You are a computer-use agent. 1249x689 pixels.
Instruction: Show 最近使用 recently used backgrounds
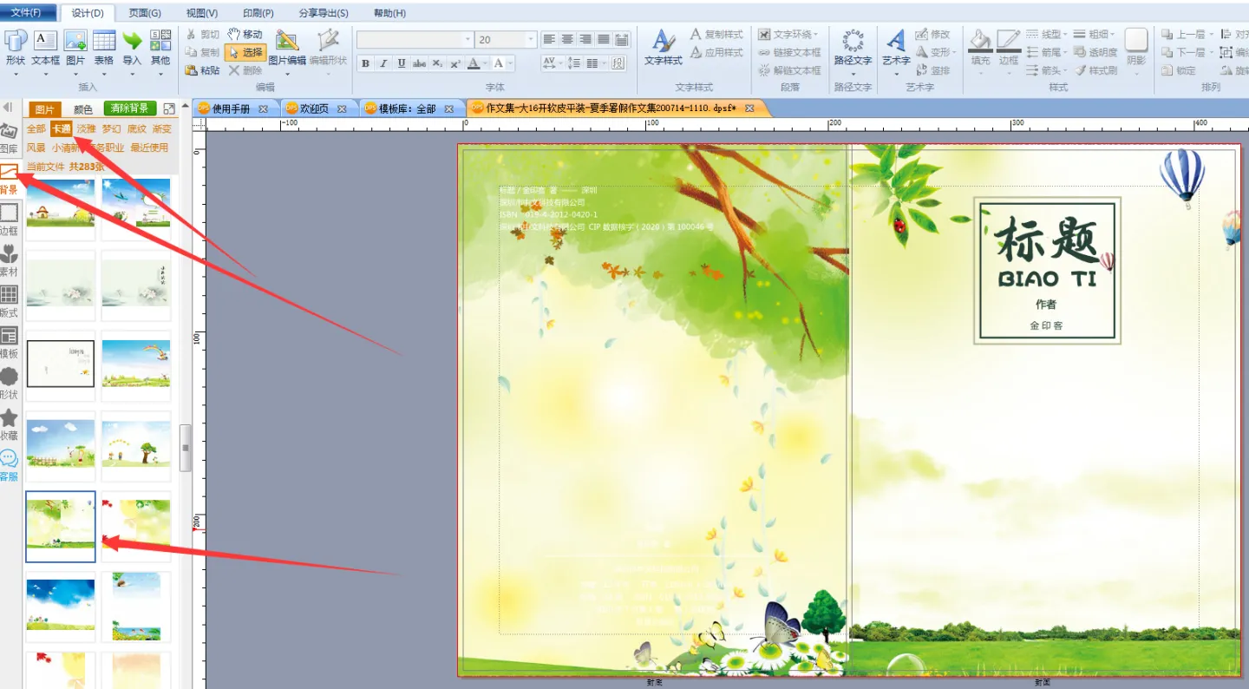[149, 148]
